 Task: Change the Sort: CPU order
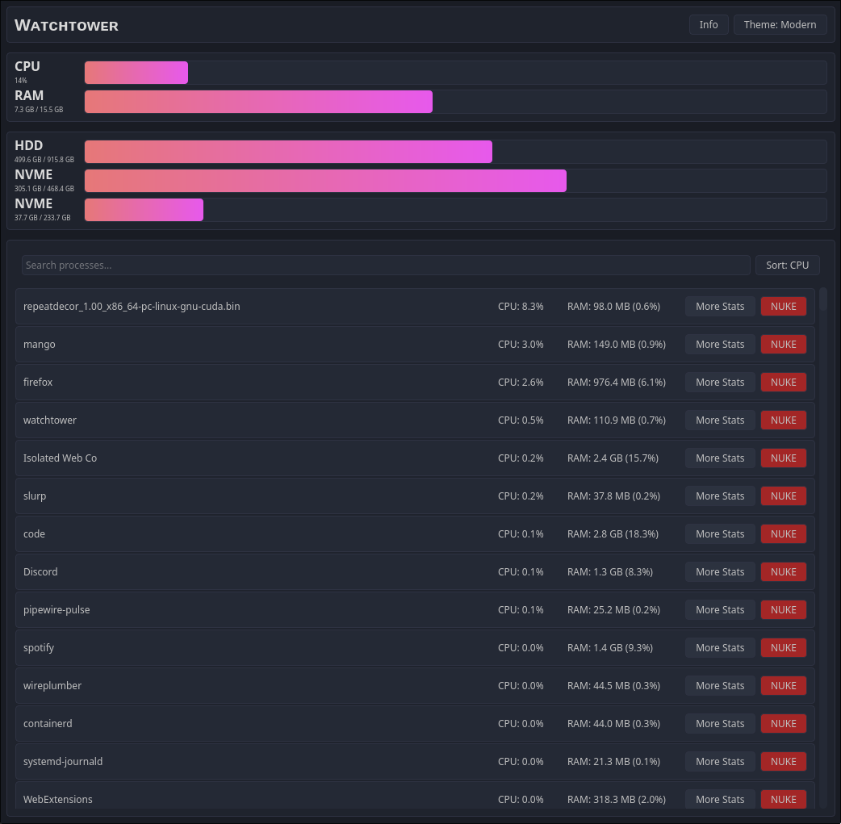point(787,266)
